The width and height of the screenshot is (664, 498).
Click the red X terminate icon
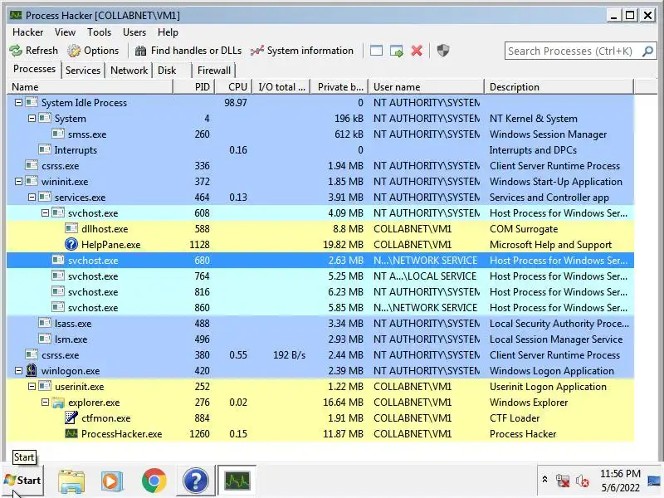point(417,51)
